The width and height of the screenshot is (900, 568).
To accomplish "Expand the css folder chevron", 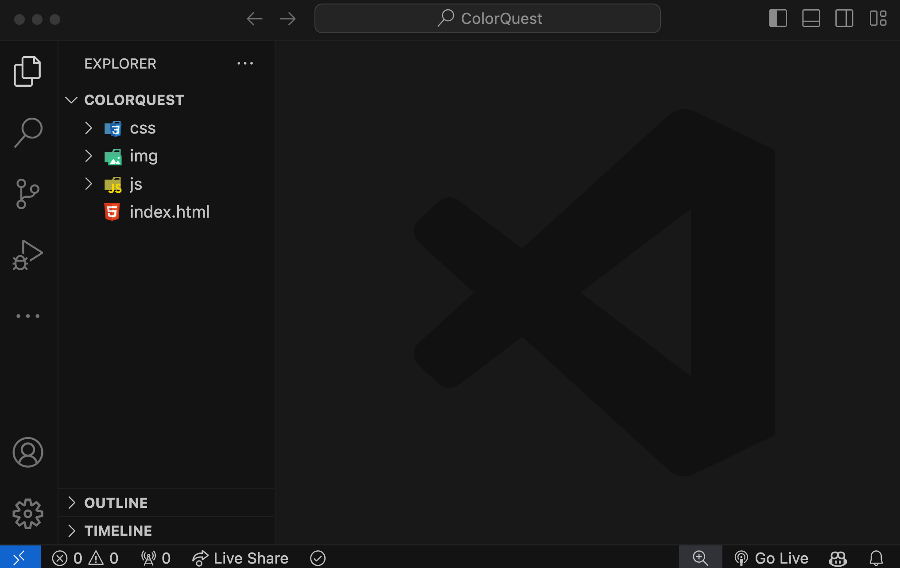I will 88,128.
